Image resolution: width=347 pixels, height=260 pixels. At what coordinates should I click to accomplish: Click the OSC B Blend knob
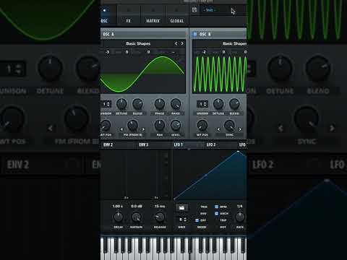[x=234, y=104]
